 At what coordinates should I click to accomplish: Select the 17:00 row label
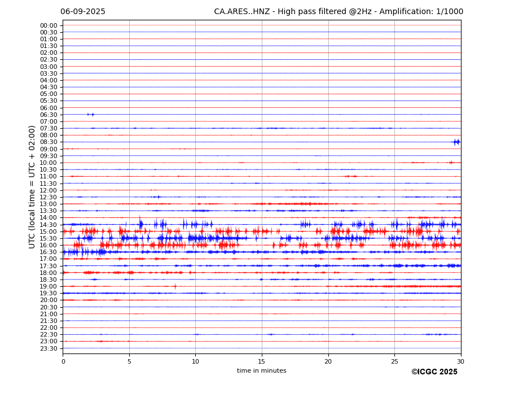point(49,259)
